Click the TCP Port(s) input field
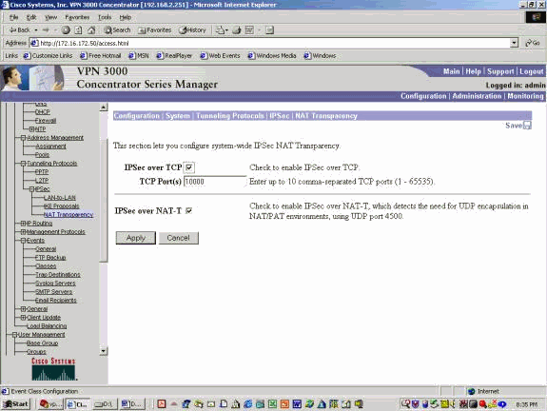 pyautogui.click(x=215, y=182)
